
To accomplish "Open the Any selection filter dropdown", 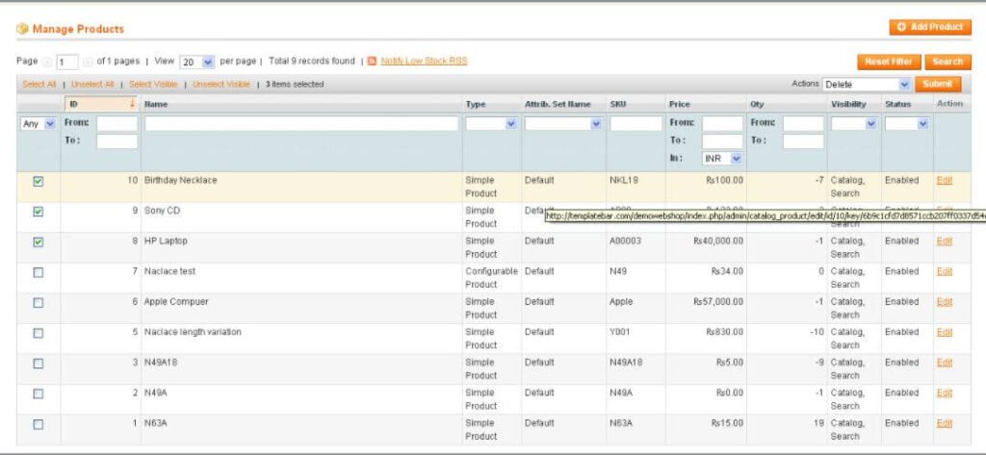I will pyautogui.click(x=39, y=124).
